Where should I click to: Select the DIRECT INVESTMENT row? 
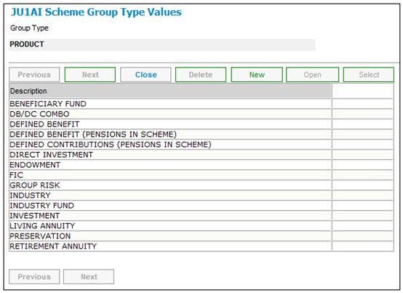coord(201,155)
